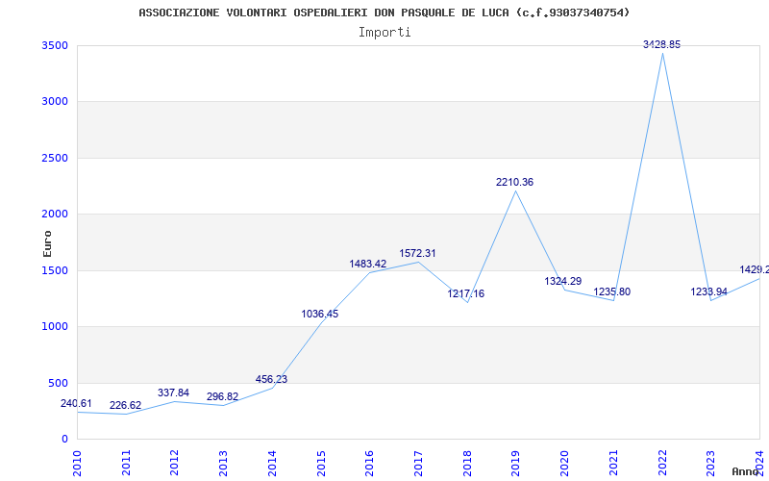Select the 2021 year label
This screenshot has height=481, width=769.
pyautogui.click(x=613, y=463)
